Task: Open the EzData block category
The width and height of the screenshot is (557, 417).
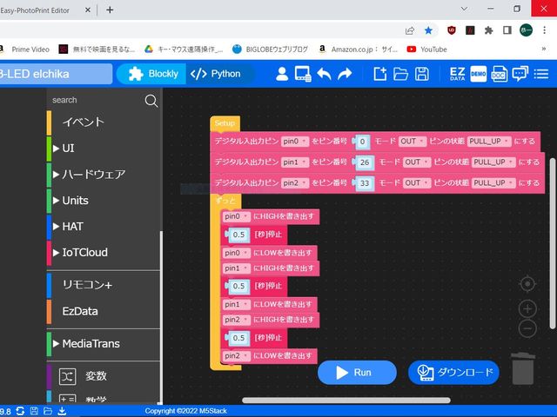Action: [x=103, y=311]
